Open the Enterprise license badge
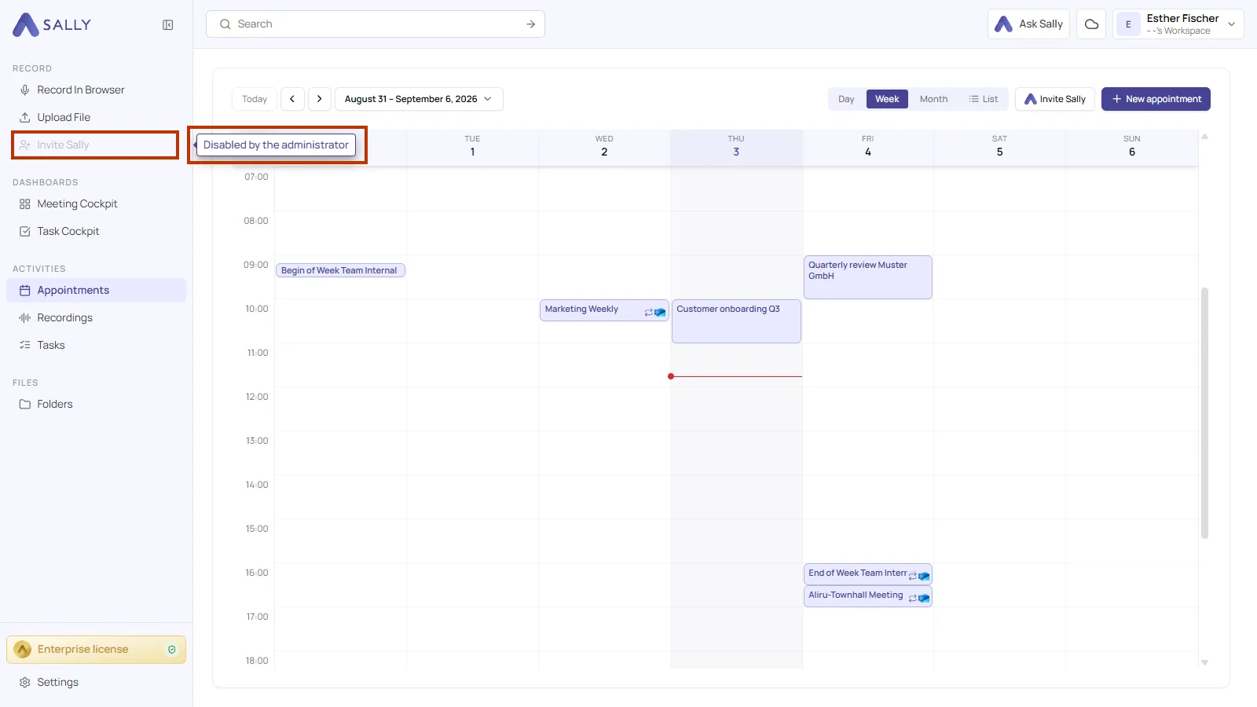The image size is (1257, 707). [97, 650]
